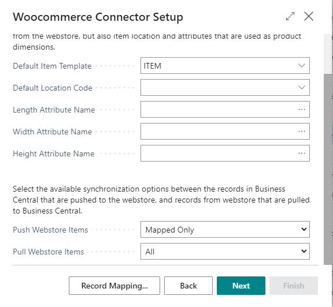The height and width of the screenshot is (307, 333).
Task: Open the Push Webstore Items dropdown
Action: tap(225, 230)
